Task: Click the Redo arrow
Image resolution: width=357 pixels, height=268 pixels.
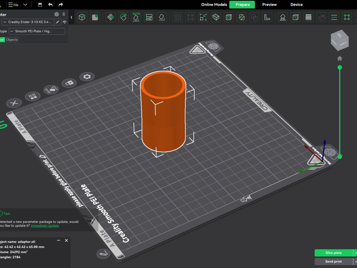Action: (x=61, y=5)
